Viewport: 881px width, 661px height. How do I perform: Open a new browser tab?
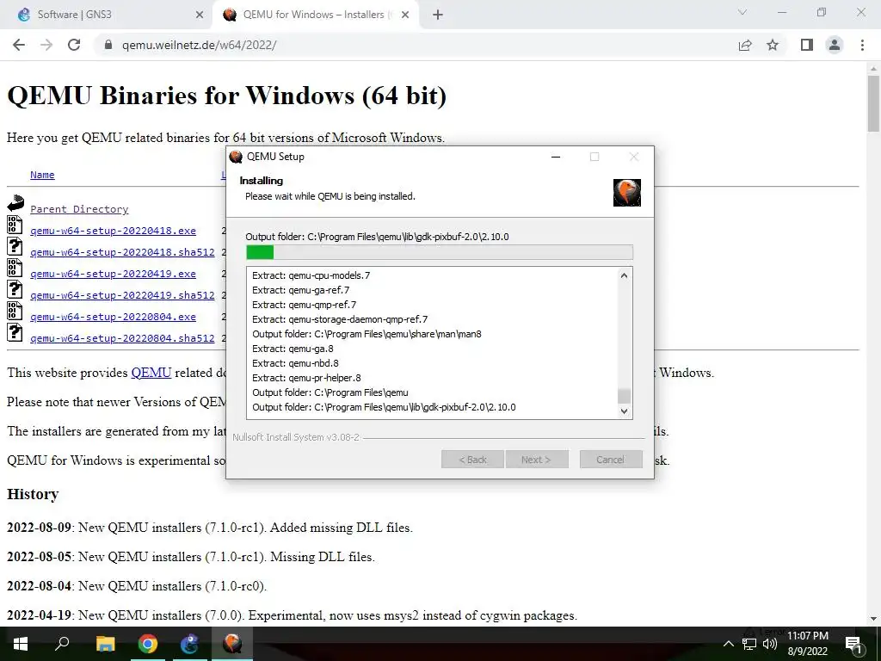[x=438, y=15]
